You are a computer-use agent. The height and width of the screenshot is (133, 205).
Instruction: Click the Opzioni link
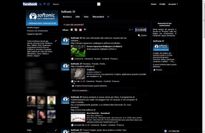tap(144, 36)
